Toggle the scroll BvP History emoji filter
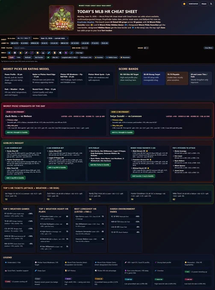 click(x=54, y=53)
